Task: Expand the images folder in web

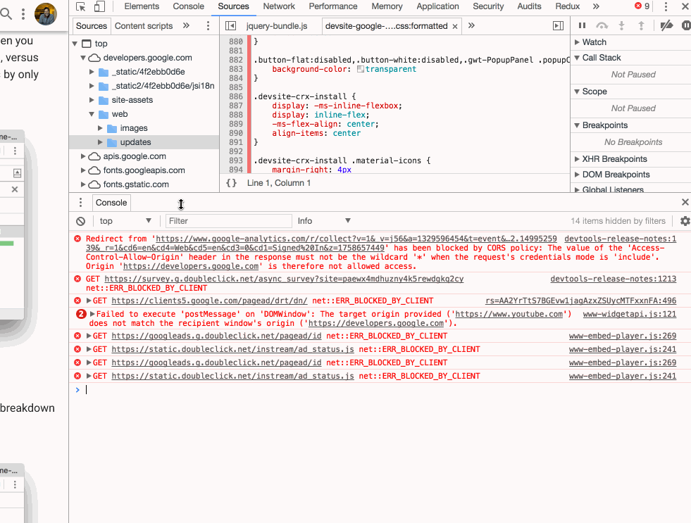Action: click(100, 127)
